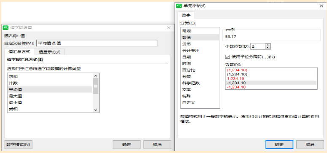
Task: Cancel the 单元格格式 dialog
Action: [310, 145]
